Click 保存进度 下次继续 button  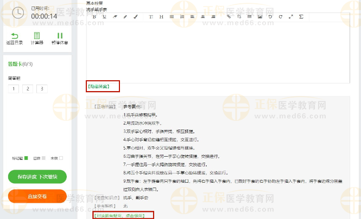pos(37,177)
